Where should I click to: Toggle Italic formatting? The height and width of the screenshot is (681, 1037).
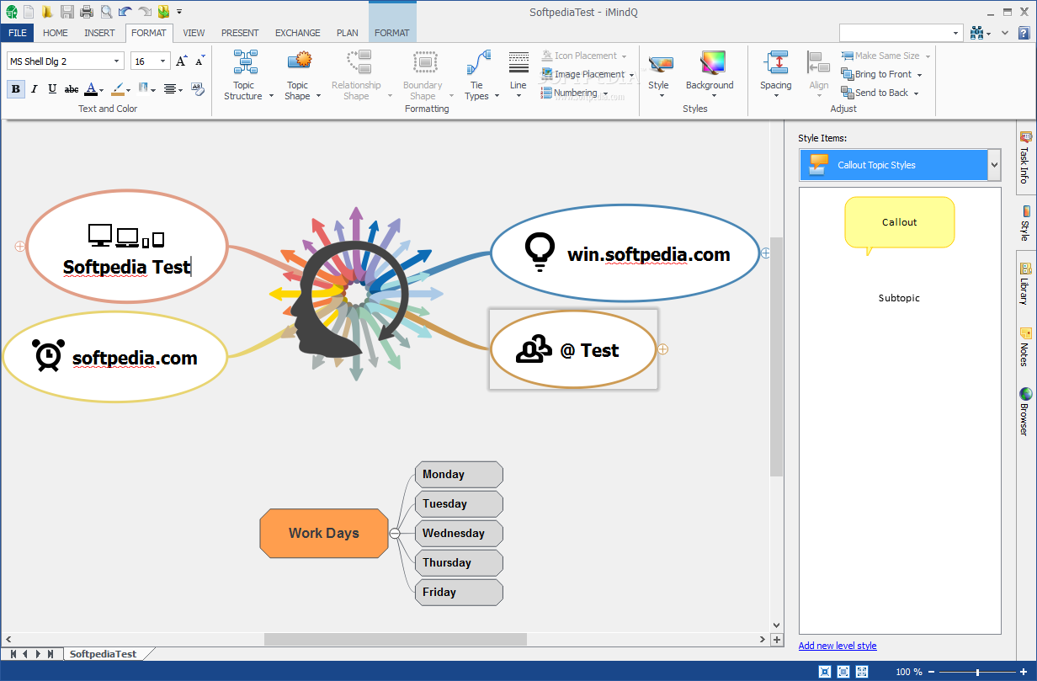pos(35,88)
